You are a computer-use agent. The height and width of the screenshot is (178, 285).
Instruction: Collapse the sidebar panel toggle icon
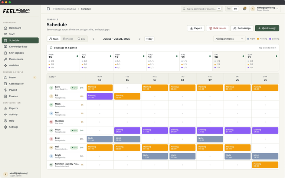48,9
